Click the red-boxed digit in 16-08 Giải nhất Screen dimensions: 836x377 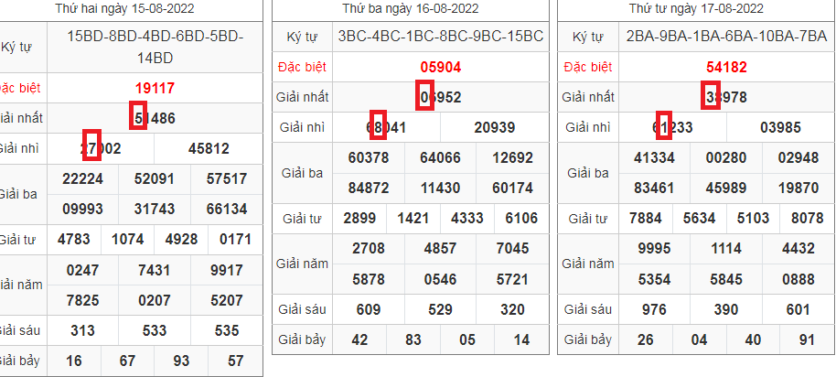[424, 97]
